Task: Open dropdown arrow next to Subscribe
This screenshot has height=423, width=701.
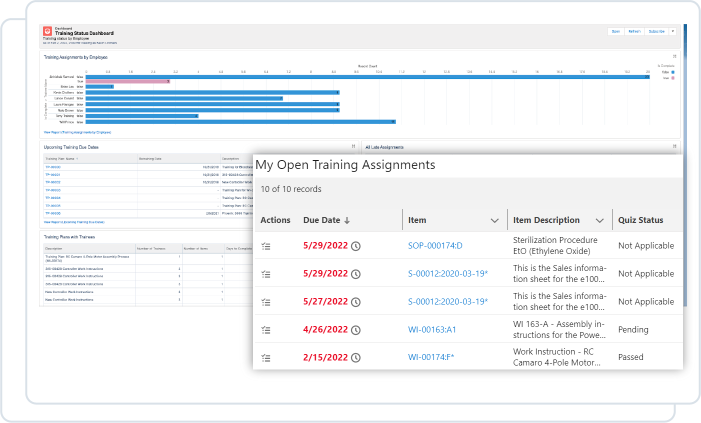Action: [x=673, y=31]
